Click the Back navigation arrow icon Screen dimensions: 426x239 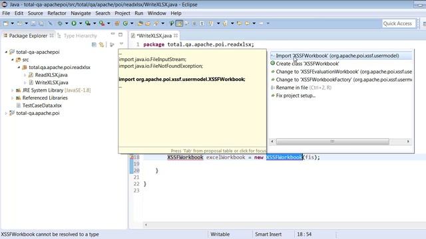click(x=247, y=24)
